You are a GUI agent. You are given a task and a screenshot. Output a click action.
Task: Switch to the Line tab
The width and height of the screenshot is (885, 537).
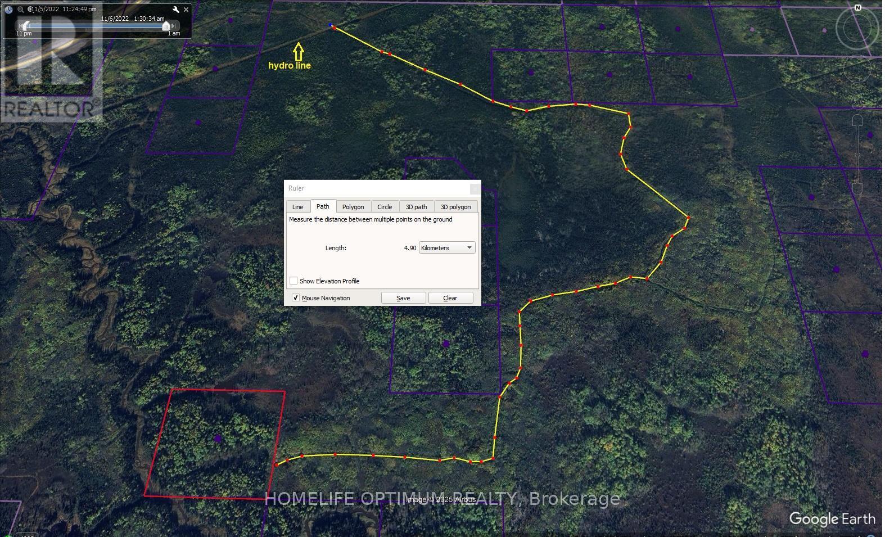297,207
